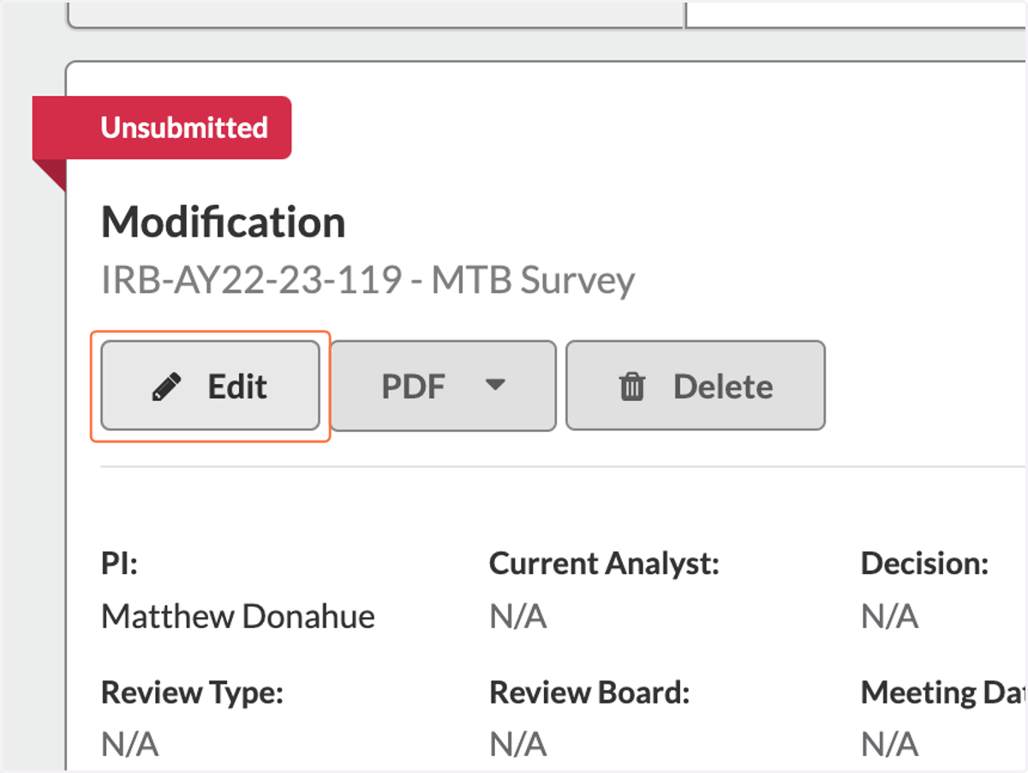Click the PI: label
This screenshot has width=1028, height=773.
[x=120, y=564]
